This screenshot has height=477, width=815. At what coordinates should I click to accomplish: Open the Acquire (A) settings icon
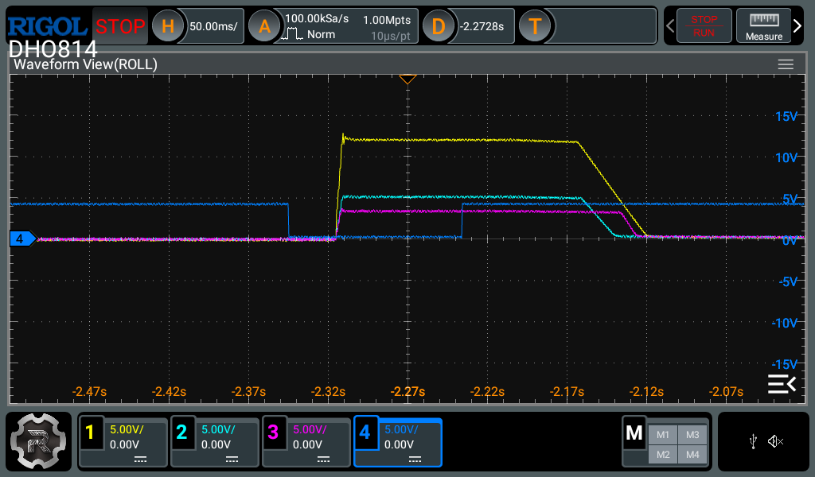point(264,26)
